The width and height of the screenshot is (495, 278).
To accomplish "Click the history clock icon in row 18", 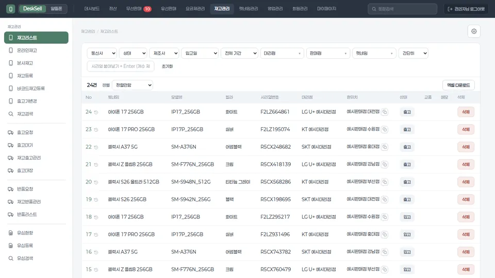I will [x=96, y=217].
